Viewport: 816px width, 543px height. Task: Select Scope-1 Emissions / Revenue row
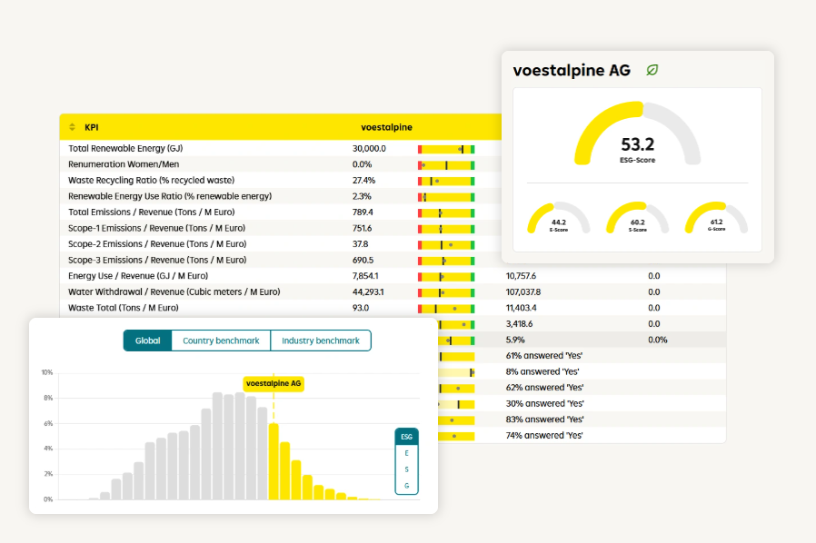(x=281, y=228)
